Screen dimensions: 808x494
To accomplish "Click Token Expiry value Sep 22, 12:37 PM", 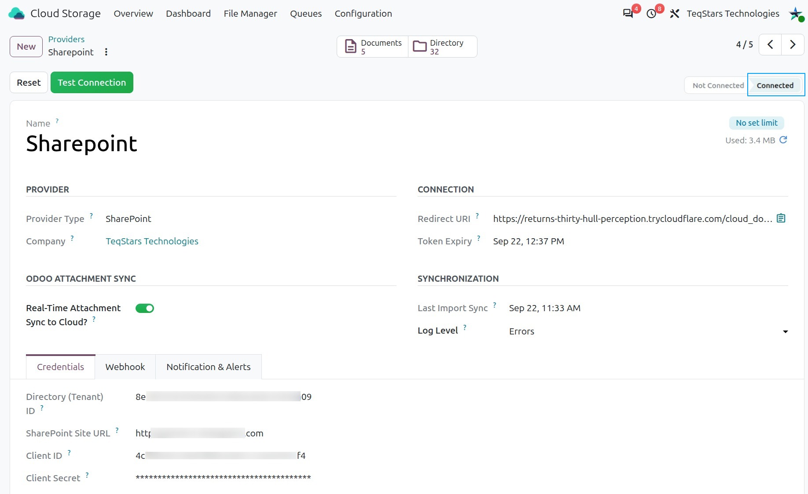I will pyautogui.click(x=529, y=241).
